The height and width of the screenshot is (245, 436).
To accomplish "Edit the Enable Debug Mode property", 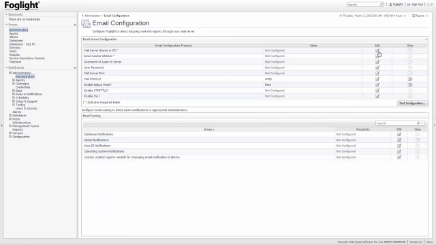I will click(377, 84).
